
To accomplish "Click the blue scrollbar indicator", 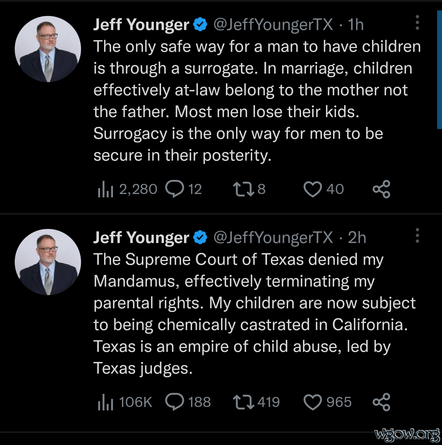I will click(439, 70).
